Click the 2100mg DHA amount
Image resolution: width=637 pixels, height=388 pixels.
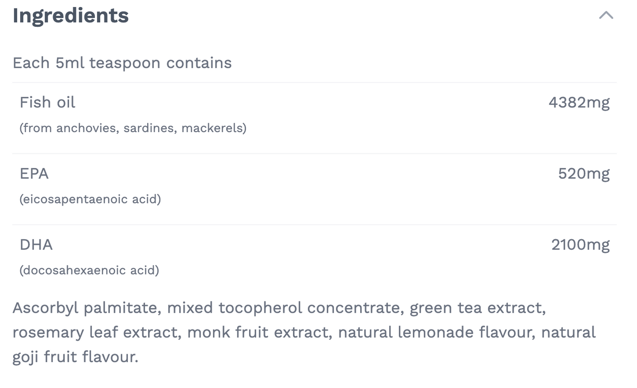pyautogui.click(x=580, y=244)
